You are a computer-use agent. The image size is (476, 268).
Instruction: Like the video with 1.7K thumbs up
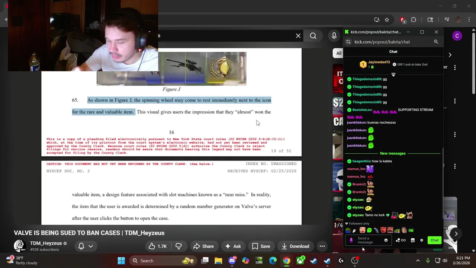[158, 246]
